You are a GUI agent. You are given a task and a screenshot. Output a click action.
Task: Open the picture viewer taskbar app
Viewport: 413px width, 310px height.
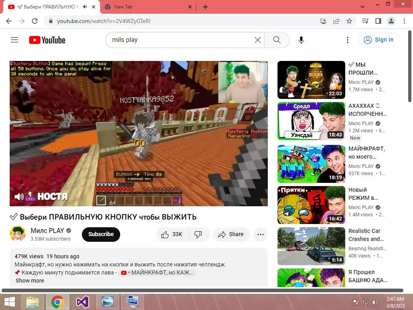point(107,302)
